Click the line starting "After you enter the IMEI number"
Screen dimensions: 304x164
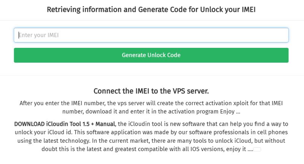(x=151, y=103)
